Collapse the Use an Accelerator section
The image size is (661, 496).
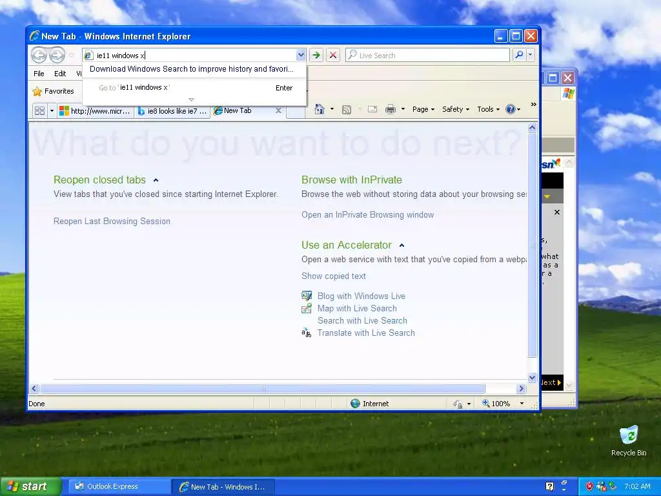402,245
